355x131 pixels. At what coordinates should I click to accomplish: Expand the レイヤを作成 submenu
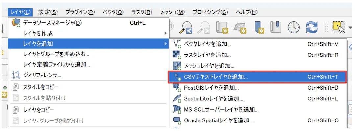[x=88, y=33]
